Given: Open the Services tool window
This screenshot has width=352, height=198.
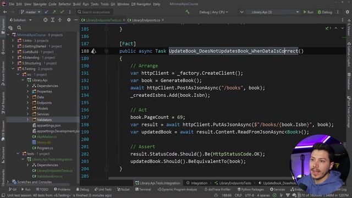Looking at the screenshot, I should click(277, 189).
